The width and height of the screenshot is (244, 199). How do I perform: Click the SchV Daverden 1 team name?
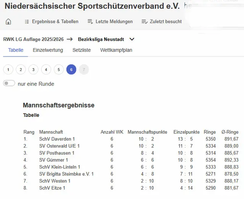(x=57, y=139)
